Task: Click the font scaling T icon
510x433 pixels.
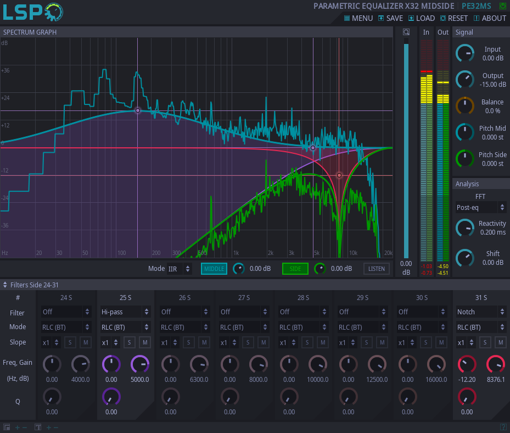Action: (38, 427)
